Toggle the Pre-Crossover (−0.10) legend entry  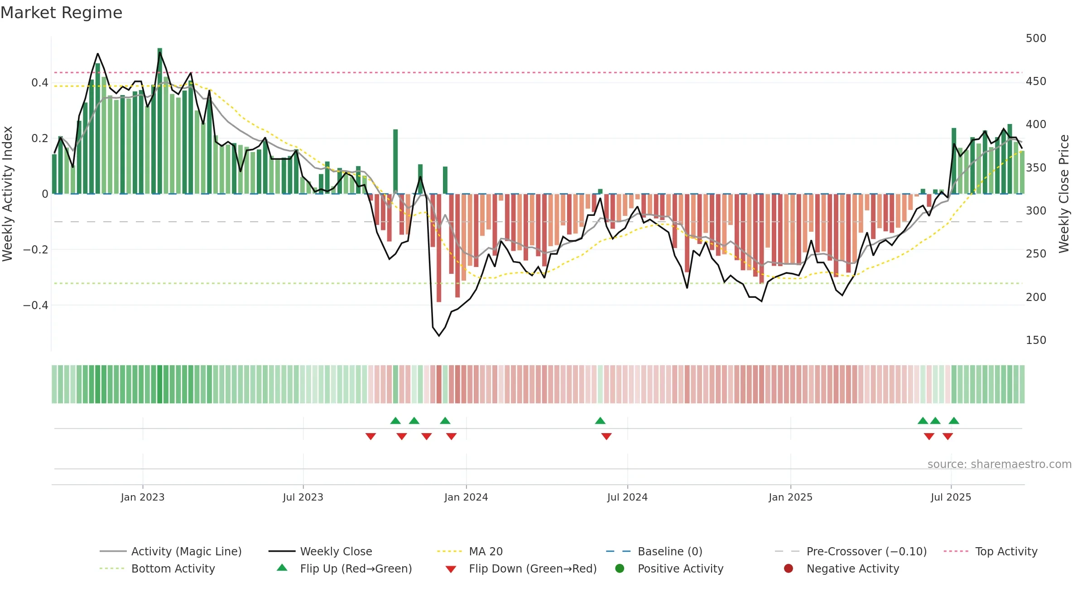(851, 551)
